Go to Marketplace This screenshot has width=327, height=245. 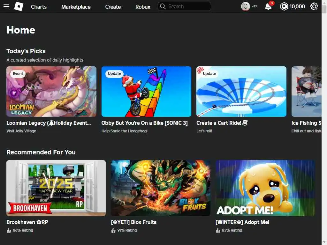[x=76, y=7]
